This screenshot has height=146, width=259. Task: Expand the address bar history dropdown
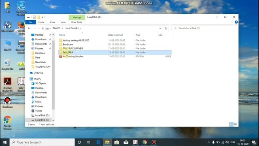coord(160,28)
